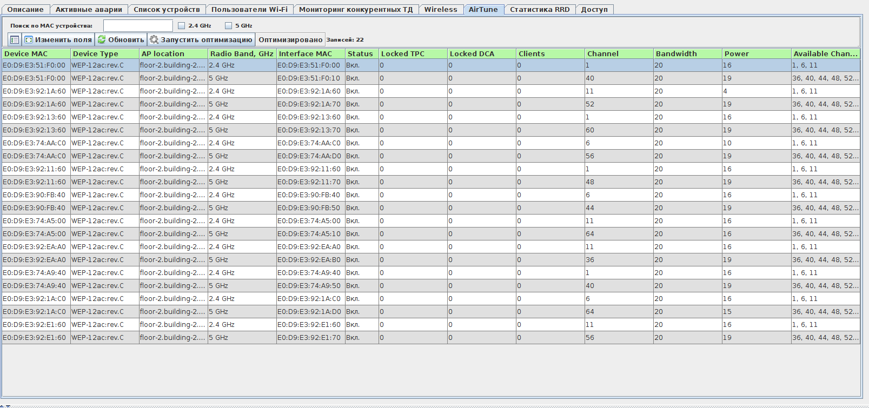Screen dimensions: 869x408
Task: Open the Активные аварии tab
Action: pyautogui.click(x=89, y=9)
